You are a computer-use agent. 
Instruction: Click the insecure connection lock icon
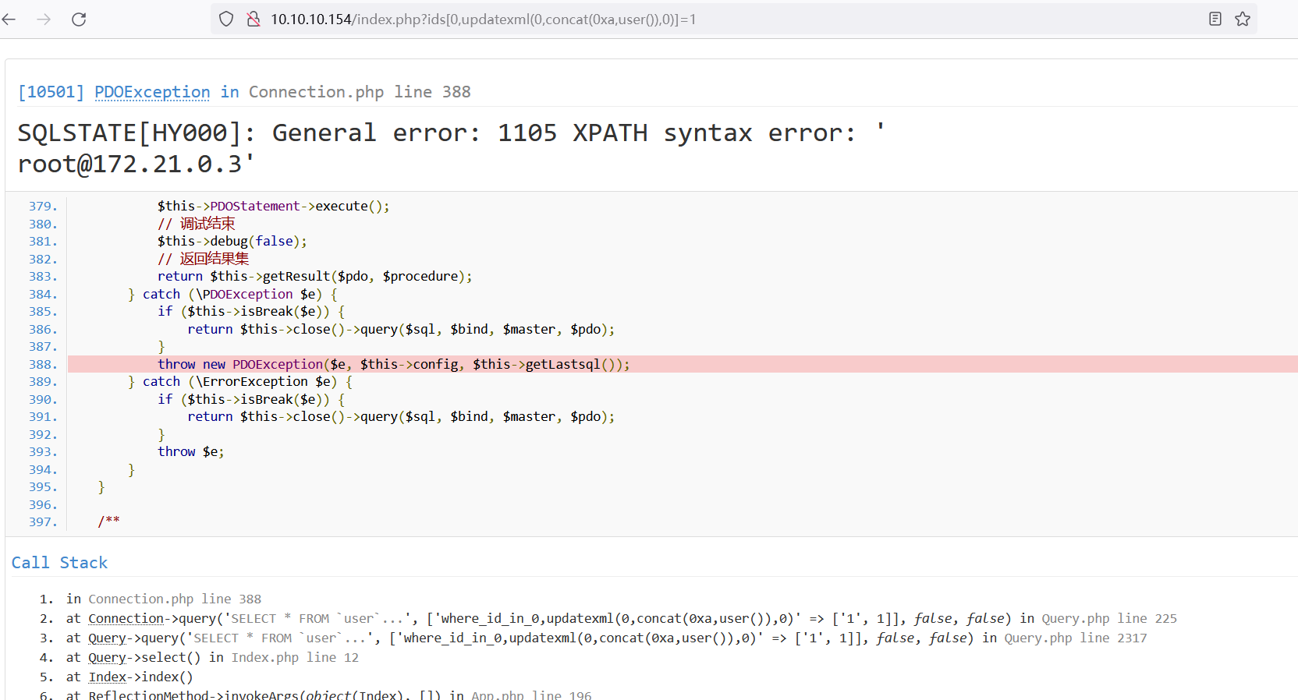(254, 19)
